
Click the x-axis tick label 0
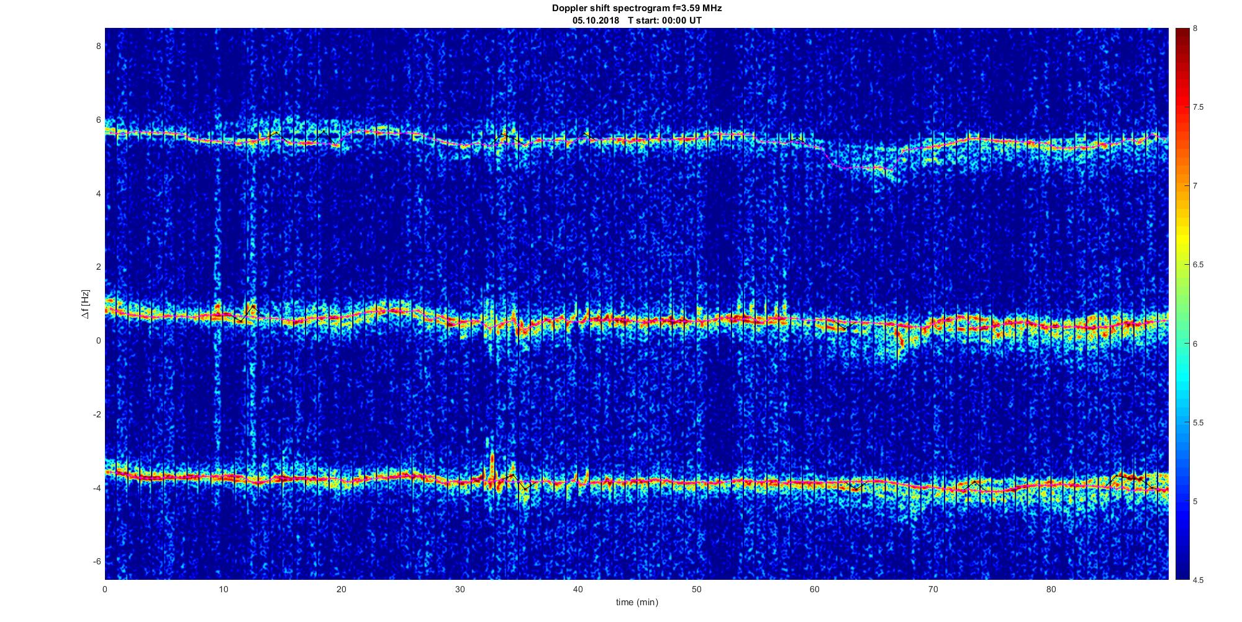tap(105, 589)
